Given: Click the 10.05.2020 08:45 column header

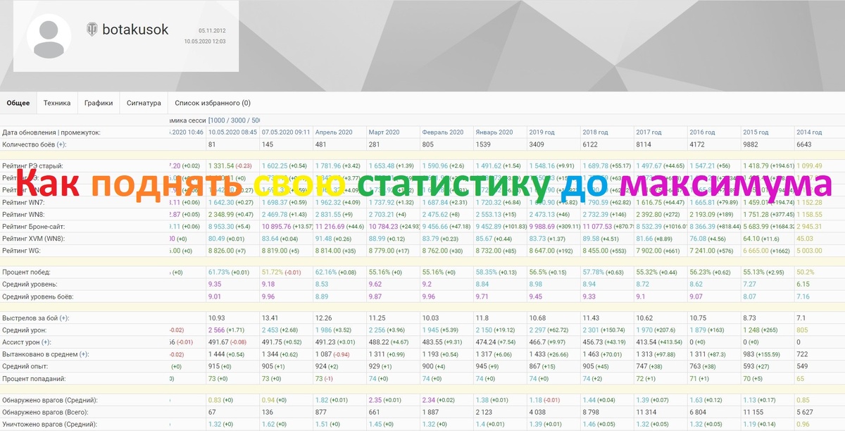Looking at the screenshot, I should click(232, 132).
